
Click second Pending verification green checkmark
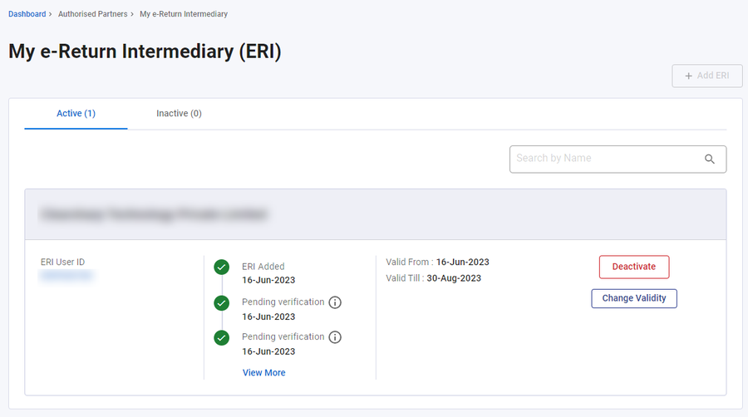click(x=221, y=338)
